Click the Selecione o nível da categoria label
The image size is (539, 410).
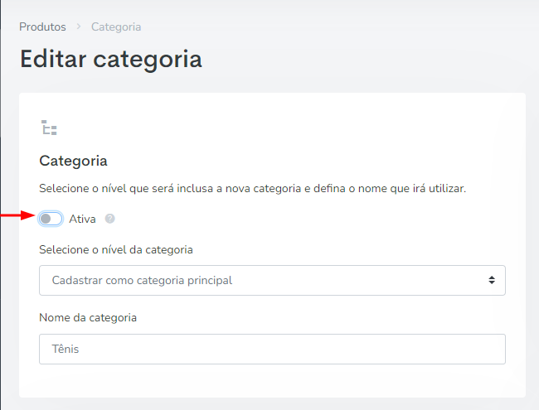tap(116, 249)
